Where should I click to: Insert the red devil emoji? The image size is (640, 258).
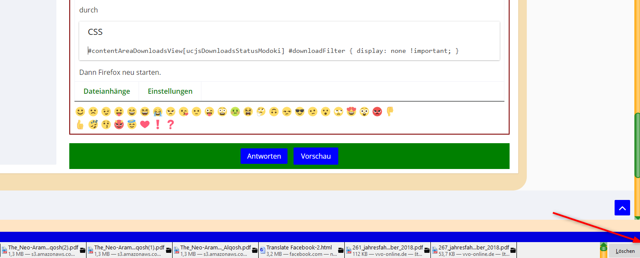(119, 125)
